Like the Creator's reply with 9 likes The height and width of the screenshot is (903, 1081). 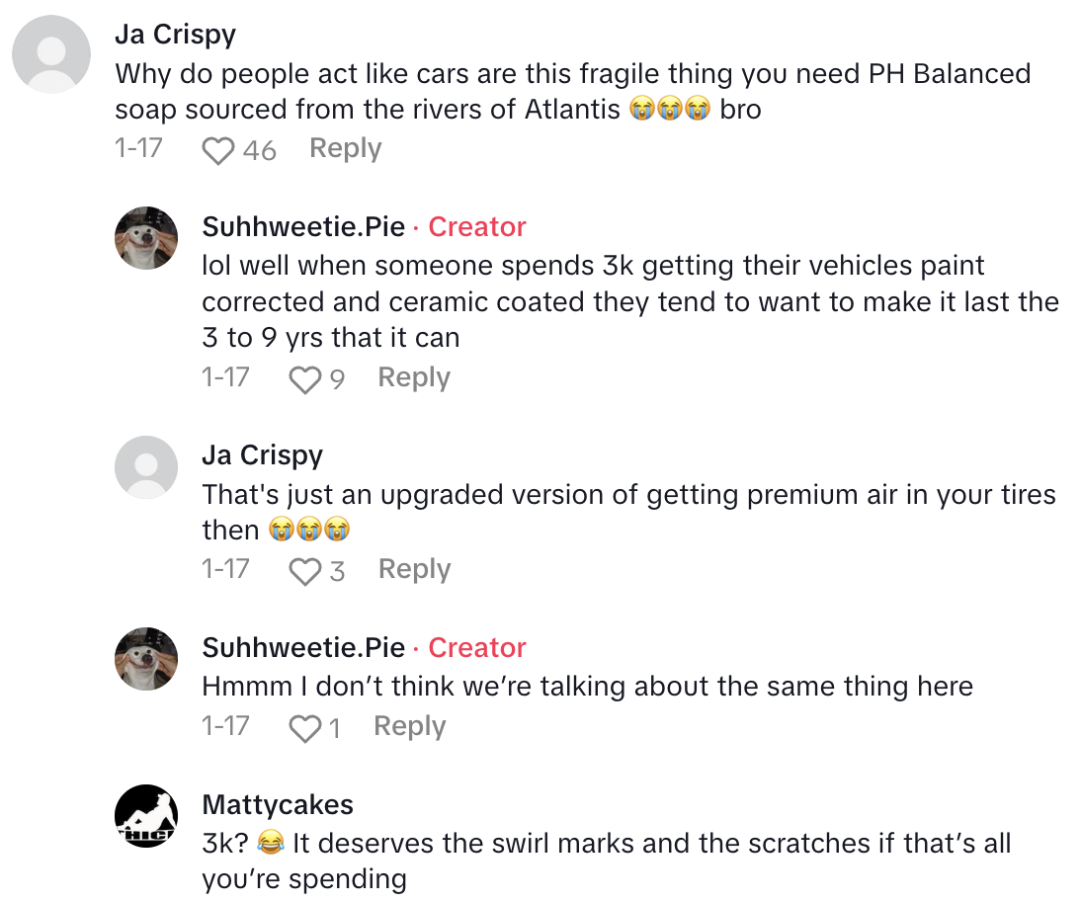point(305,379)
